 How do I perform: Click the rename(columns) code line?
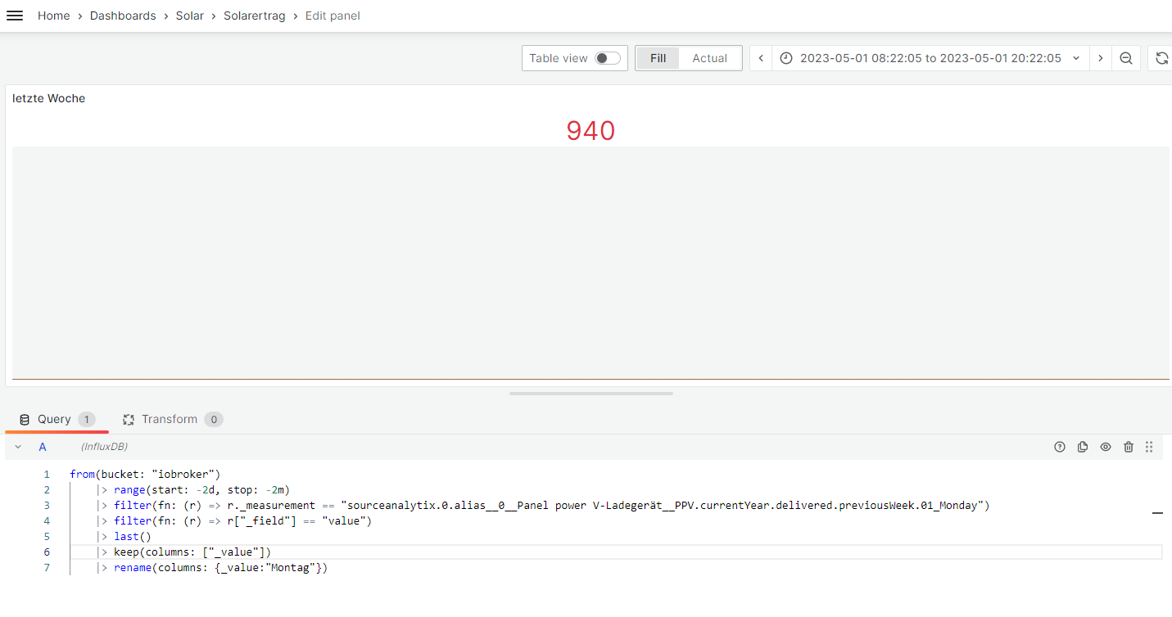tap(212, 568)
